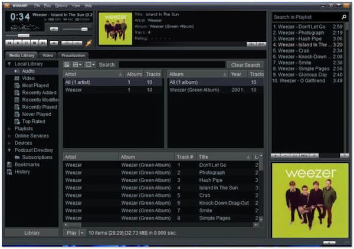Open podcast Subscriptions
This screenshot has height=249, width=354.
pos(37,158)
